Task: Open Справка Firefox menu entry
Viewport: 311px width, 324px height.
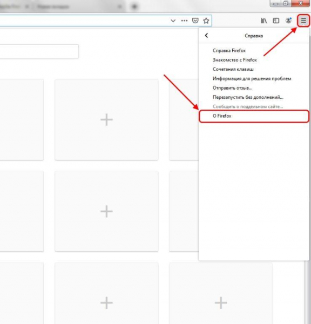Action: (x=229, y=51)
